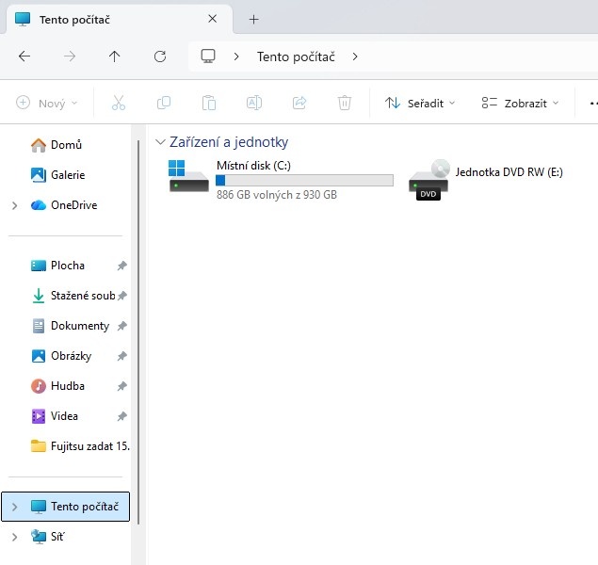Screen dimensions: 598x565
Task: Expand the OneDrive tree node
Action: pos(14,205)
